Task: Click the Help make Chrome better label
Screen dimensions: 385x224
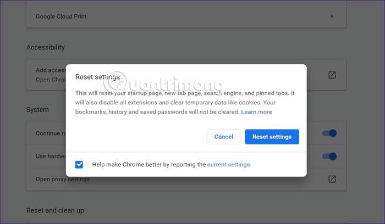Action: [149, 165]
